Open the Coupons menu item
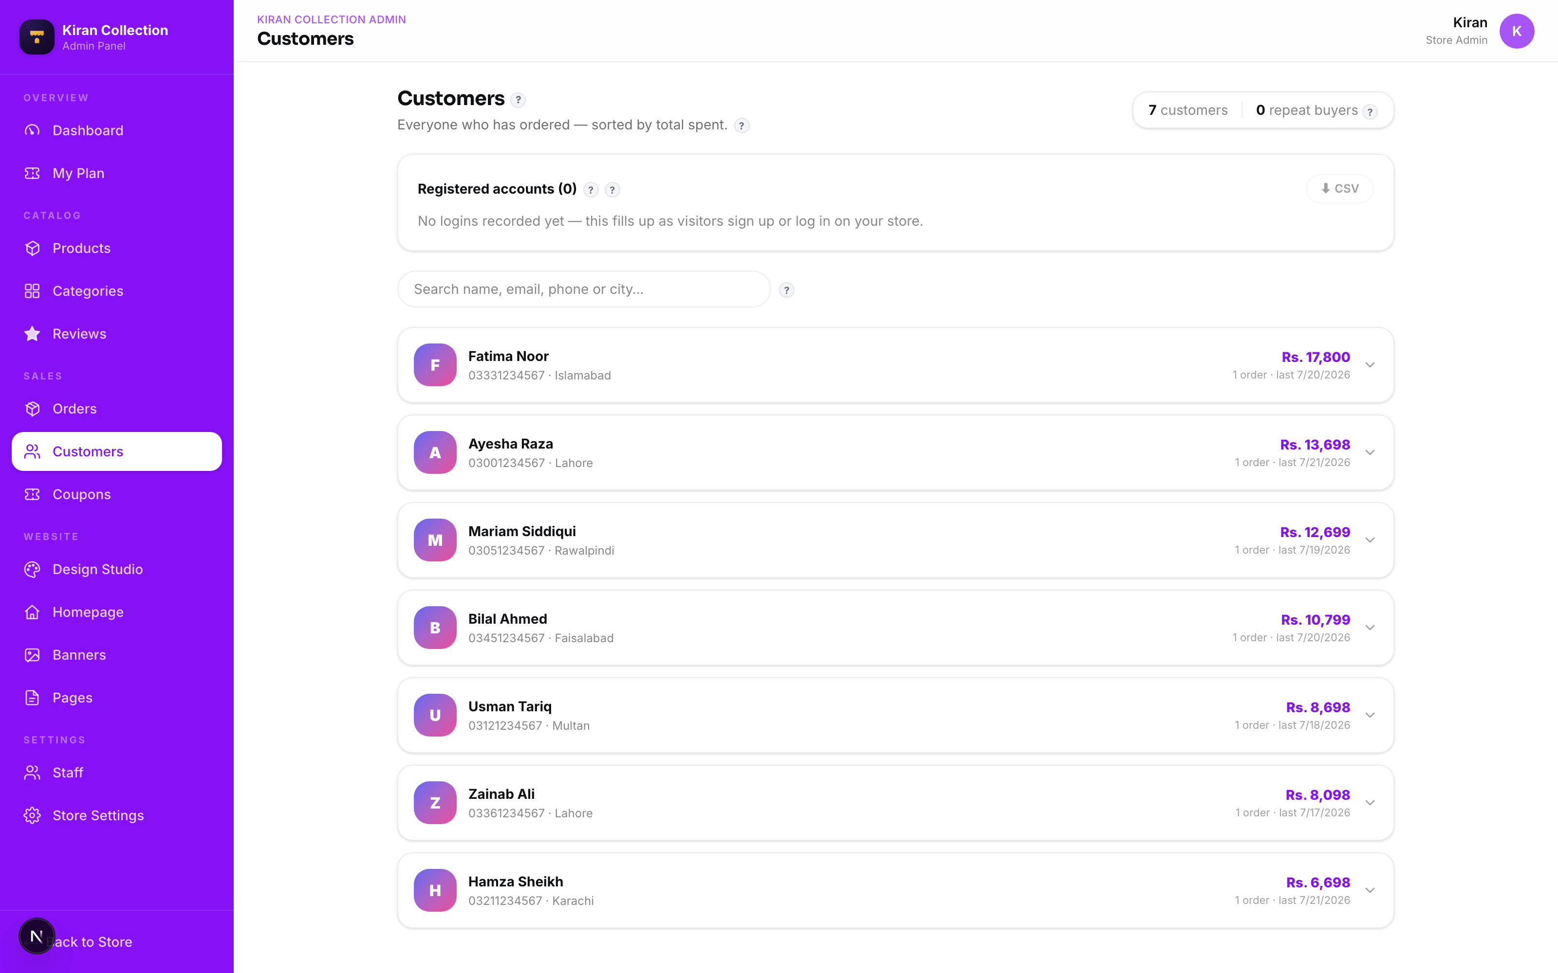The width and height of the screenshot is (1558, 973). (x=116, y=494)
